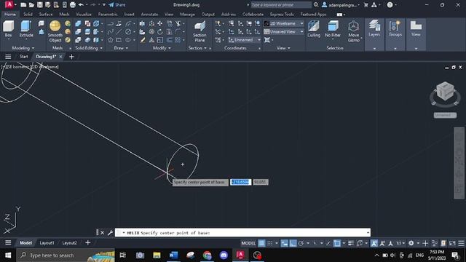The image size is (466, 262).
Task: Click the Plot printer icon
Action: coord(73,5)
